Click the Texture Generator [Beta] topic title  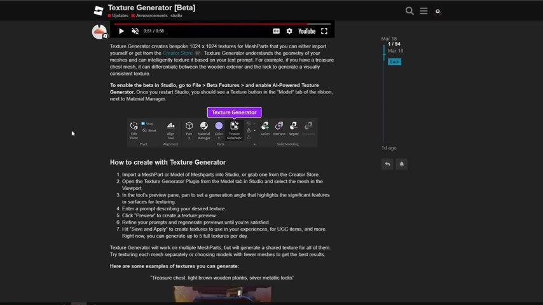click(x=152, y=8)
